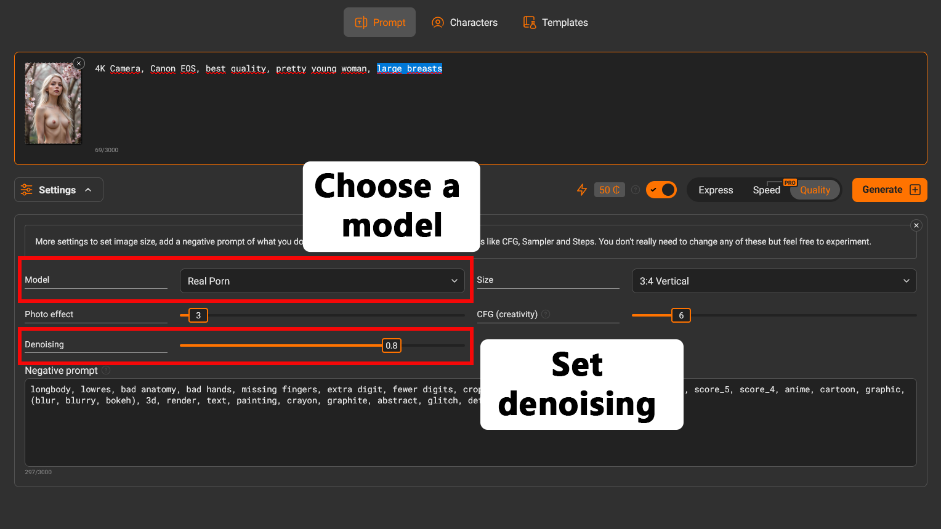941x529 pixels.
Task: Switch to the Characters tab
Action: click(465, 22)
